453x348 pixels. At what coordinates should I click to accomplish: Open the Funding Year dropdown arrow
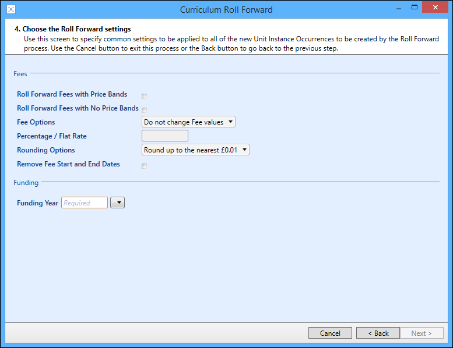117,203
